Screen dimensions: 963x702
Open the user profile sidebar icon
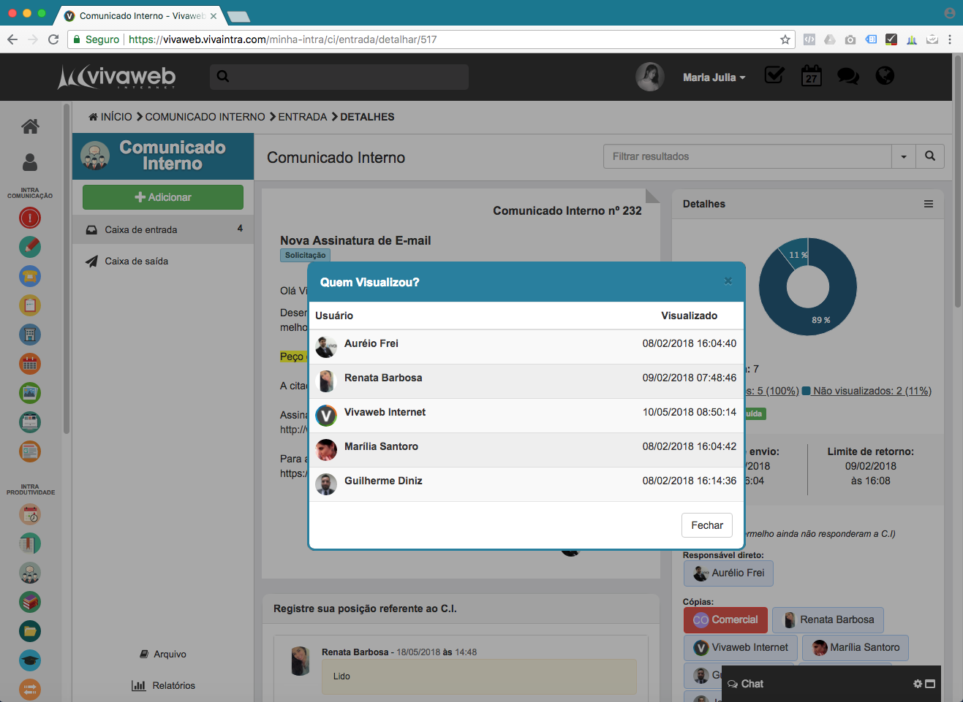coord(30,161)
